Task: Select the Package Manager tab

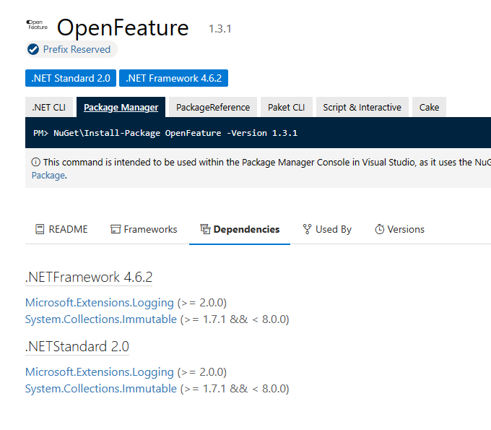Action: (121, 107)
